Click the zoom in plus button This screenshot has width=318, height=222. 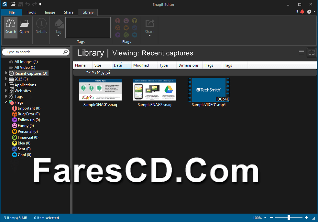coord(306,217)
